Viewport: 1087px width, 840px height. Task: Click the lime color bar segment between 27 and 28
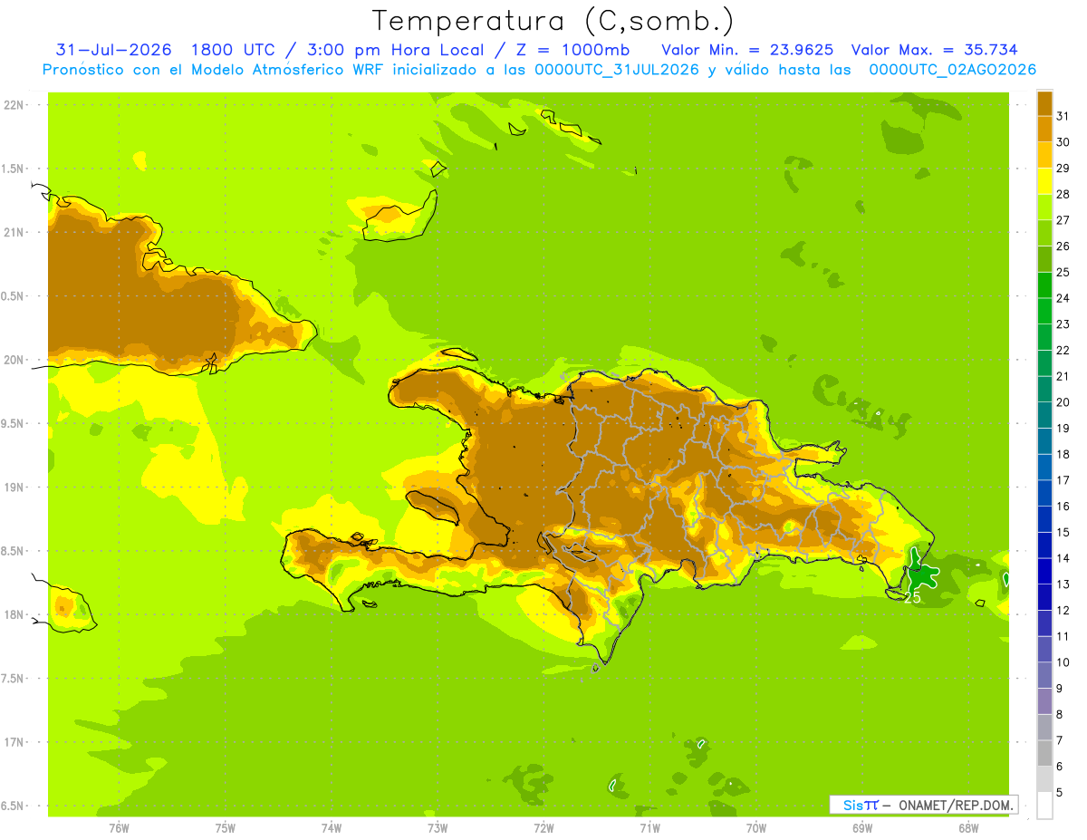tap(1044, 207)
